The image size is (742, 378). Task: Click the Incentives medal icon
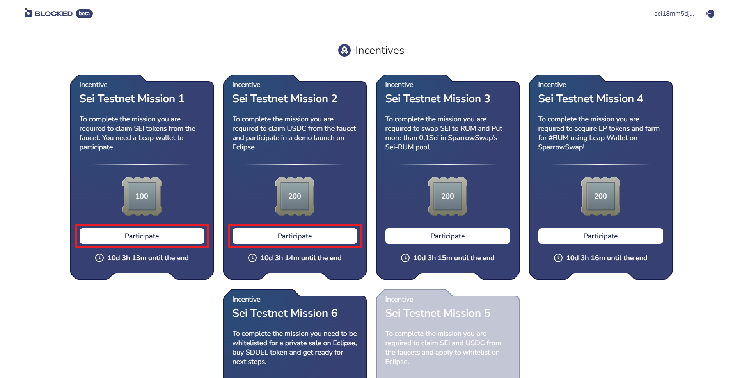(x=344, y=50)
